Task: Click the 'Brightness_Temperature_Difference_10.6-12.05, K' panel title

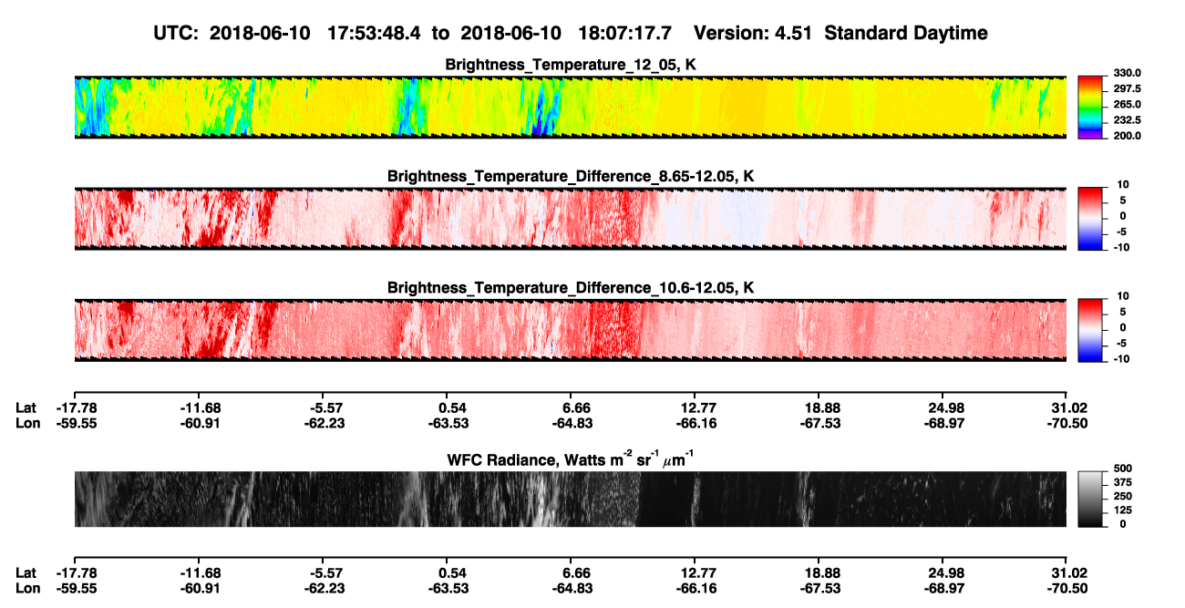Action: [571, 287]
